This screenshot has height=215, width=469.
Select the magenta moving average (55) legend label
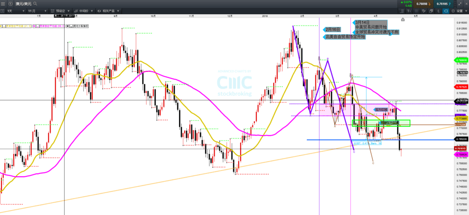point(52,26)
